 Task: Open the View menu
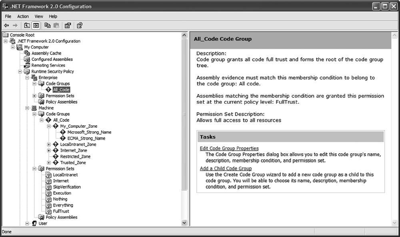point(39,16)
